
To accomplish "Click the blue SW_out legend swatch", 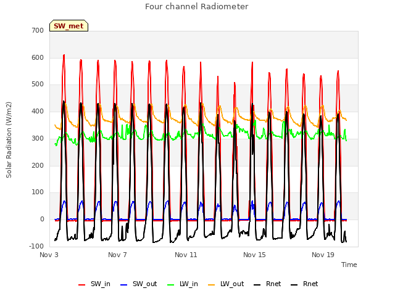I will point(124,285).
